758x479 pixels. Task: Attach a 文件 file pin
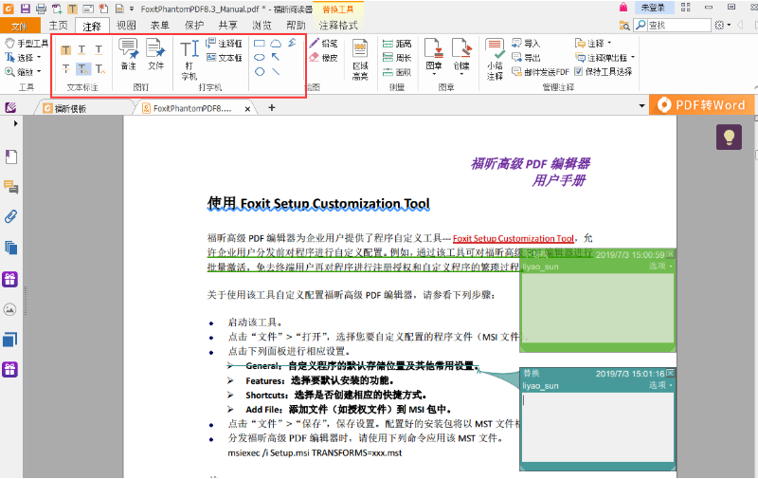(x=155, y=54)
